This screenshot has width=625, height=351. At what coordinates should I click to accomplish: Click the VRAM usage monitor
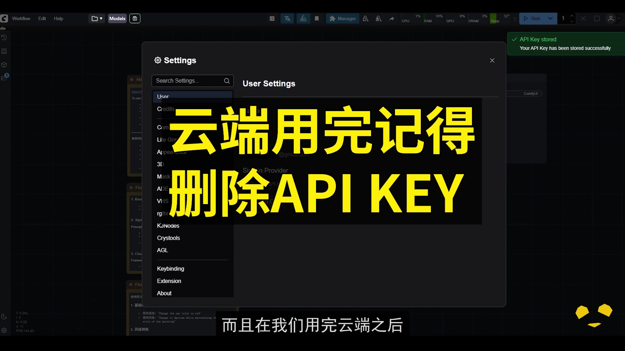(478, 19)
